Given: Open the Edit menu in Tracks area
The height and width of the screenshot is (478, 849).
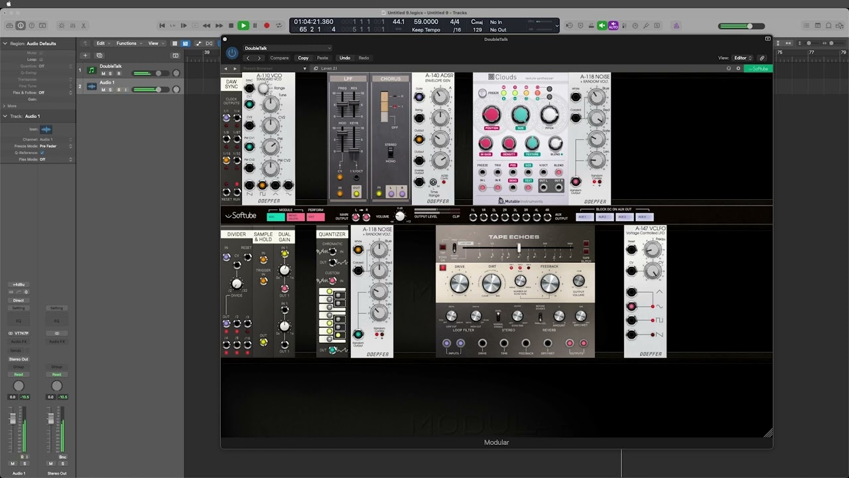Looking at the screenshot, I should (102, 43).
